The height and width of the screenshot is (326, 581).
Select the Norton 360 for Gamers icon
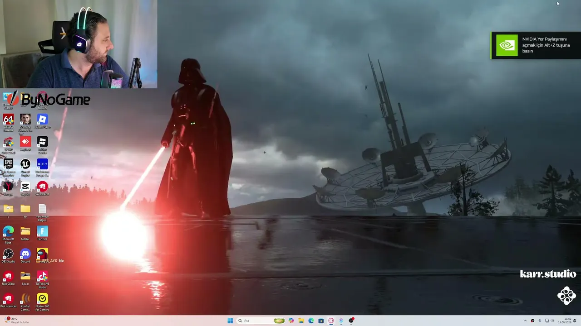pyautogui.click(x=42, y=302)
